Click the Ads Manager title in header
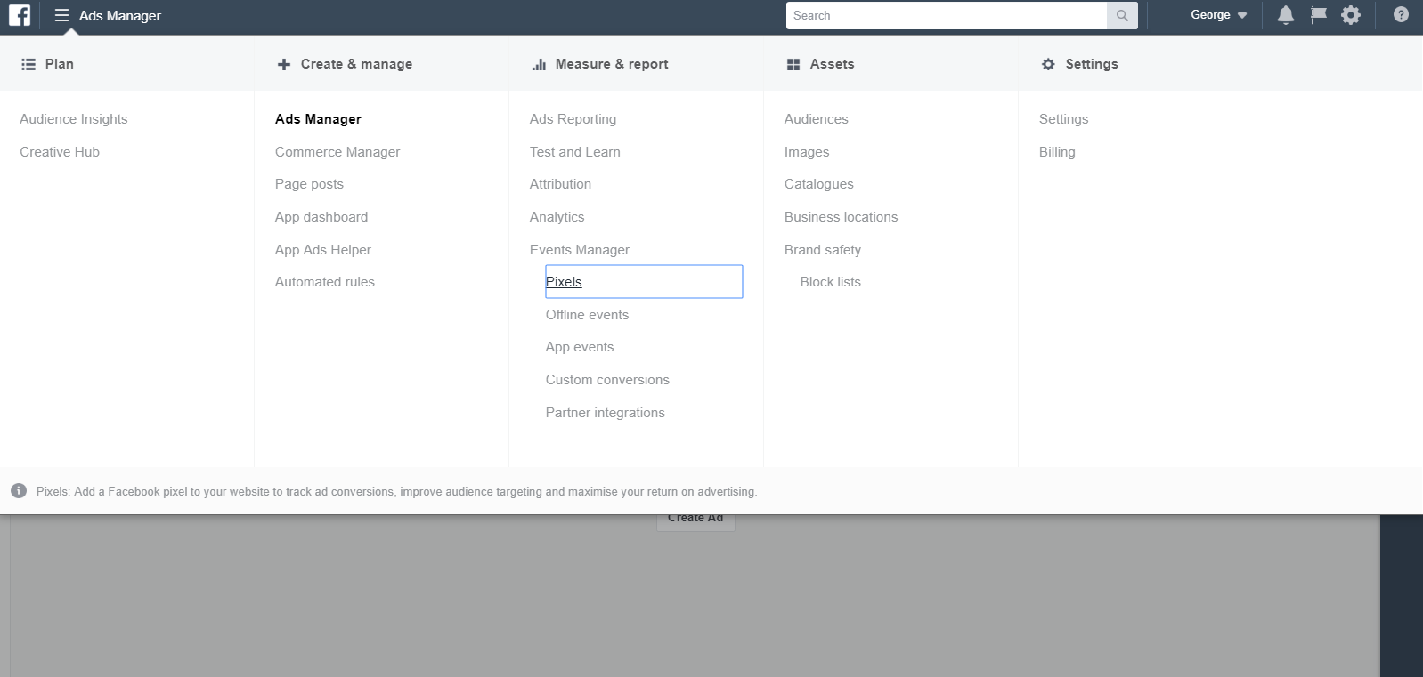 point(120,15)
